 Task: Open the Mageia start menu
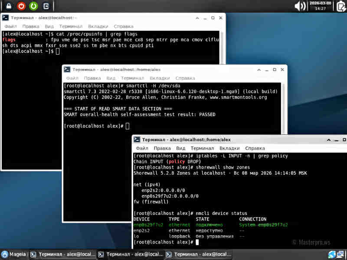coord(13,254)
